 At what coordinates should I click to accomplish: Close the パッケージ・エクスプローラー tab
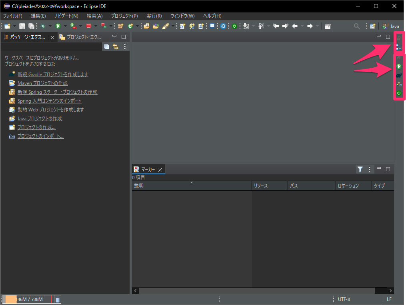point(52,37)
